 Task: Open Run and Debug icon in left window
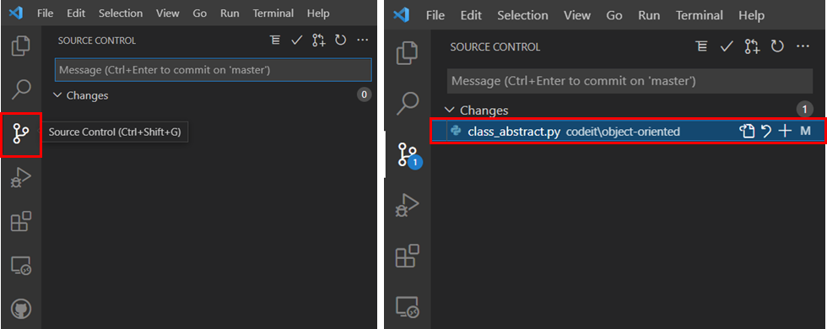pyautogui.click(x=20, y=179)
